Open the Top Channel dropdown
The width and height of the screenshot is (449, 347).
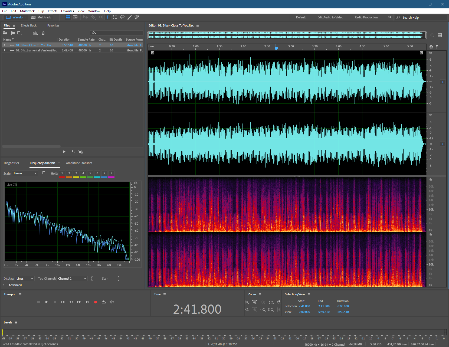point(72,279)
